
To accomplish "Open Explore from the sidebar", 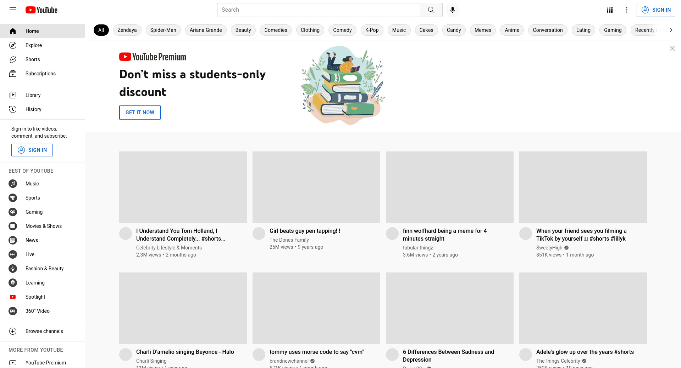I will click(43, 45).
